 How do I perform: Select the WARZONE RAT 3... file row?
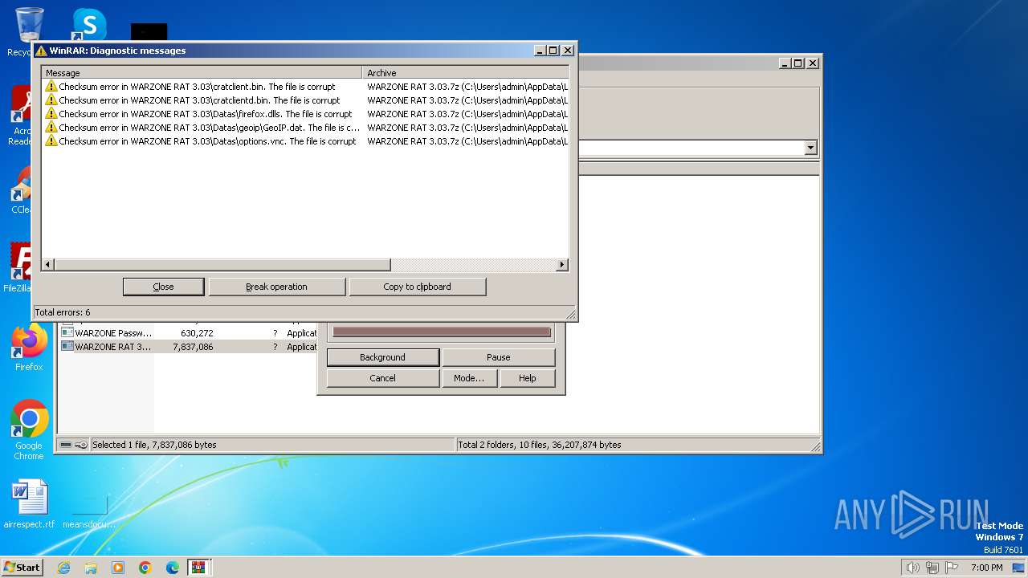[187, 347]
